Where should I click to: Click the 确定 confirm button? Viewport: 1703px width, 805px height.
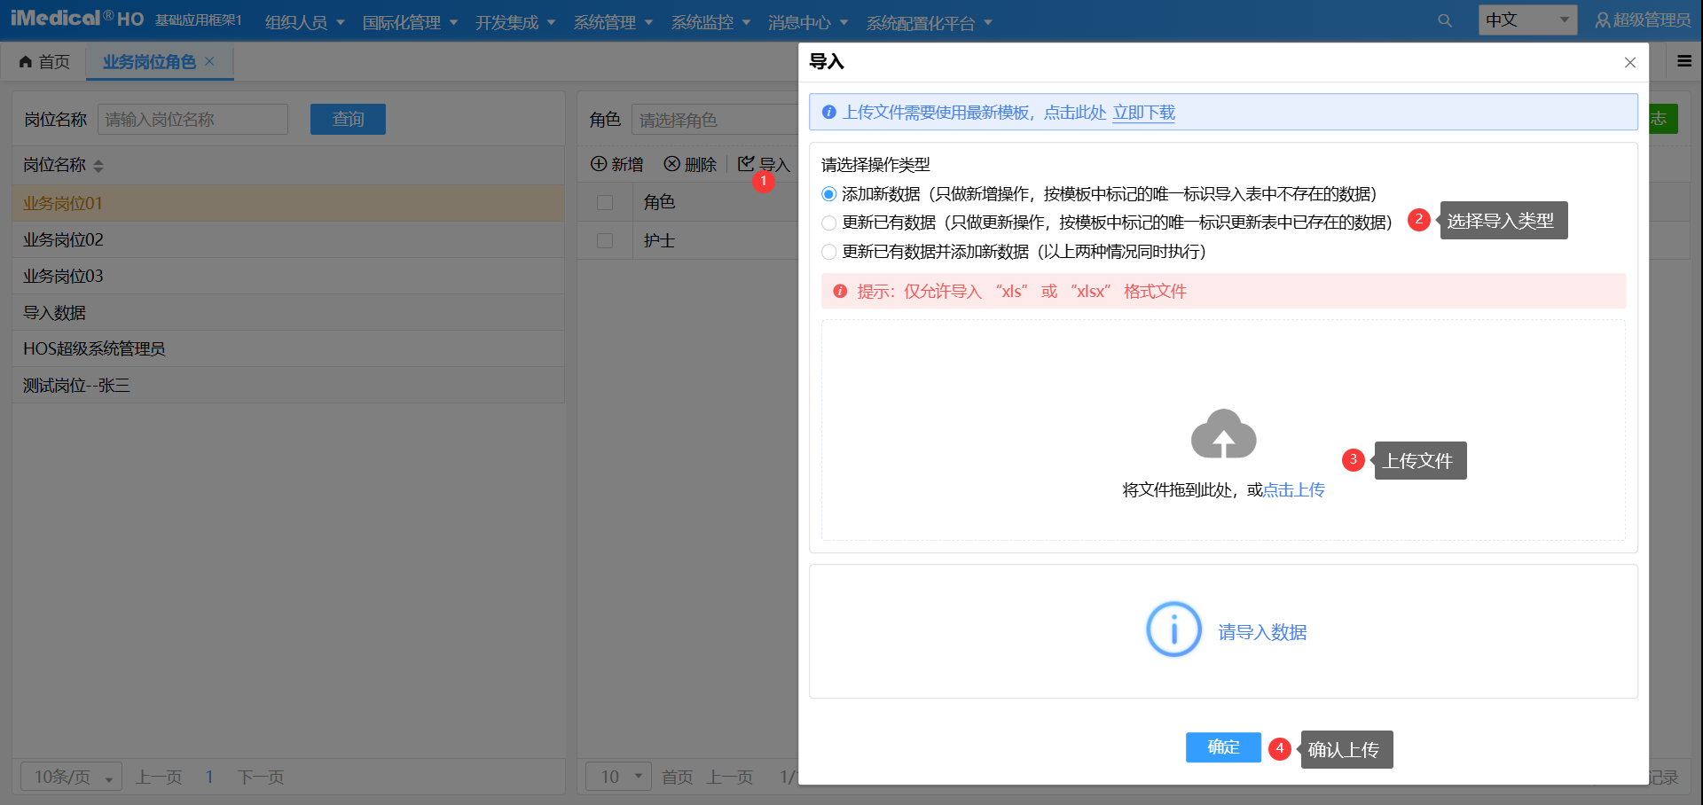(1223, 747)
